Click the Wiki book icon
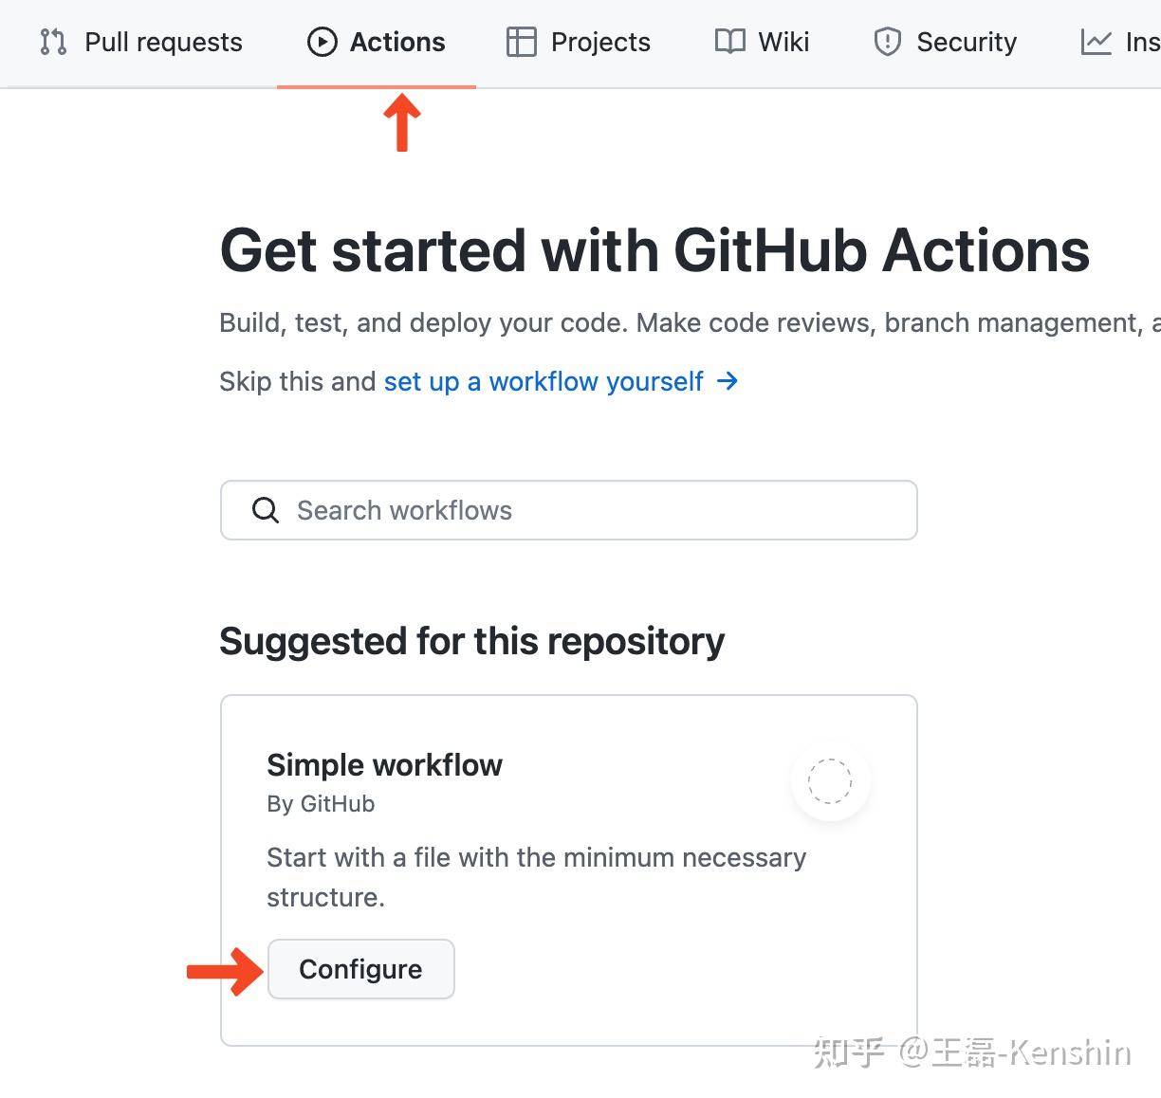The image size is (1161, 1098). [729, 42]
